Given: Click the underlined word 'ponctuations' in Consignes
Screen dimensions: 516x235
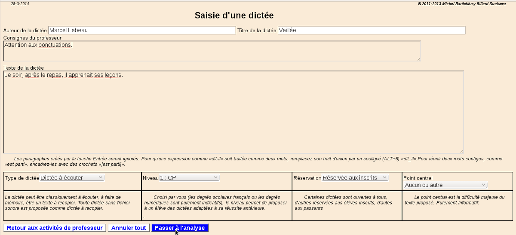Looking at the screenshot, I should [x=55, y=45].
